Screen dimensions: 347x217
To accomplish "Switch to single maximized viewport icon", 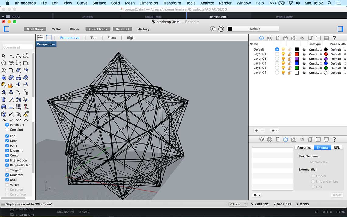I will tap(49, 38).
